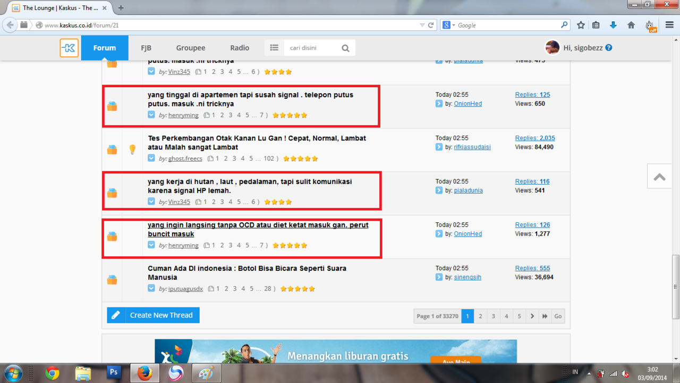Open the bookmarks list icon

(596, 25)
